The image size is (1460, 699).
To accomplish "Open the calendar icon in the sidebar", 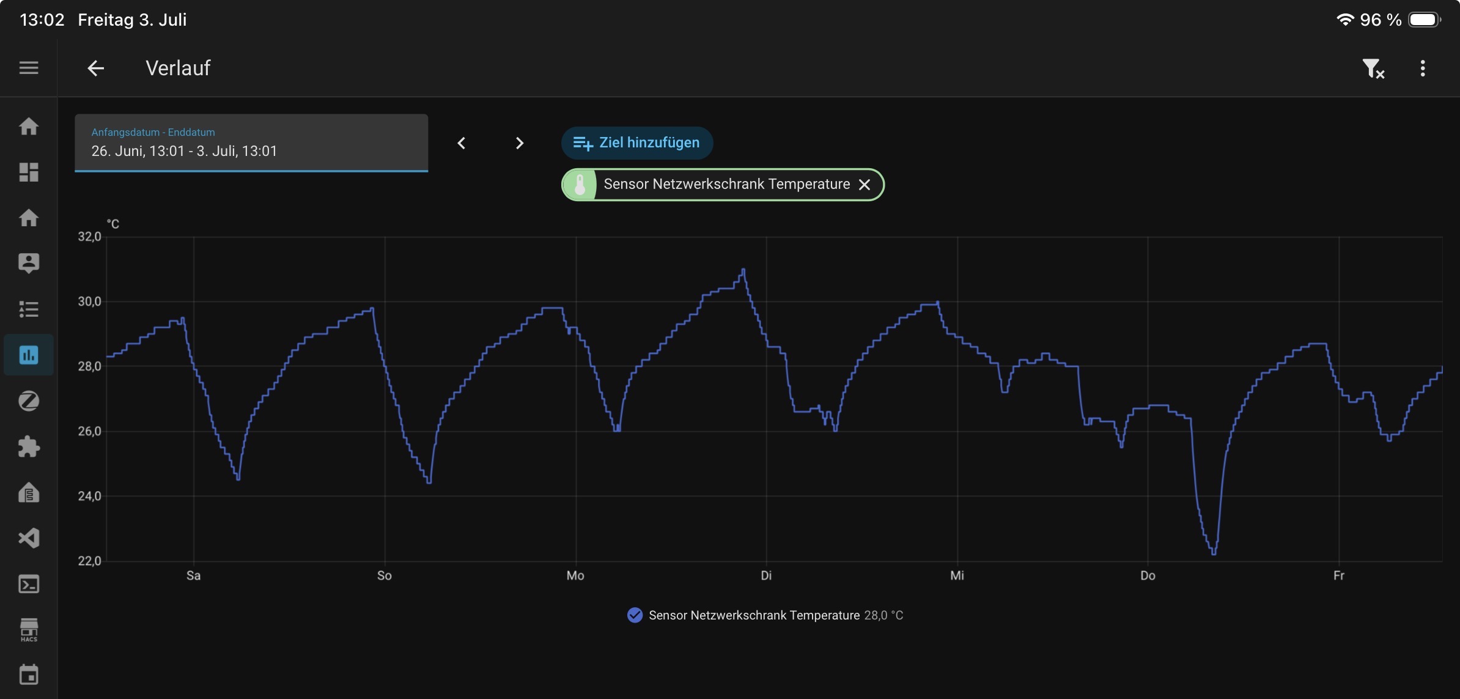I will click(x=29, y=675).
